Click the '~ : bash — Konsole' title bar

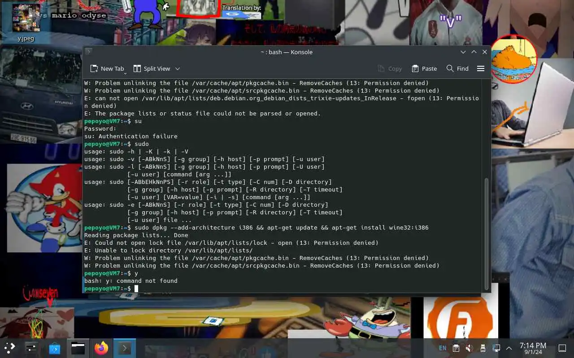click(287, 52)
